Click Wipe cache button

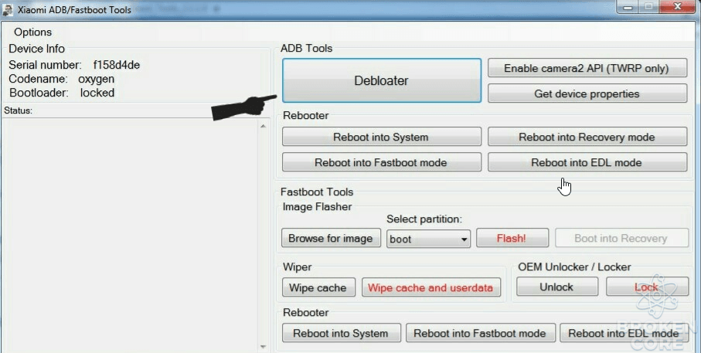coord(318,287)
